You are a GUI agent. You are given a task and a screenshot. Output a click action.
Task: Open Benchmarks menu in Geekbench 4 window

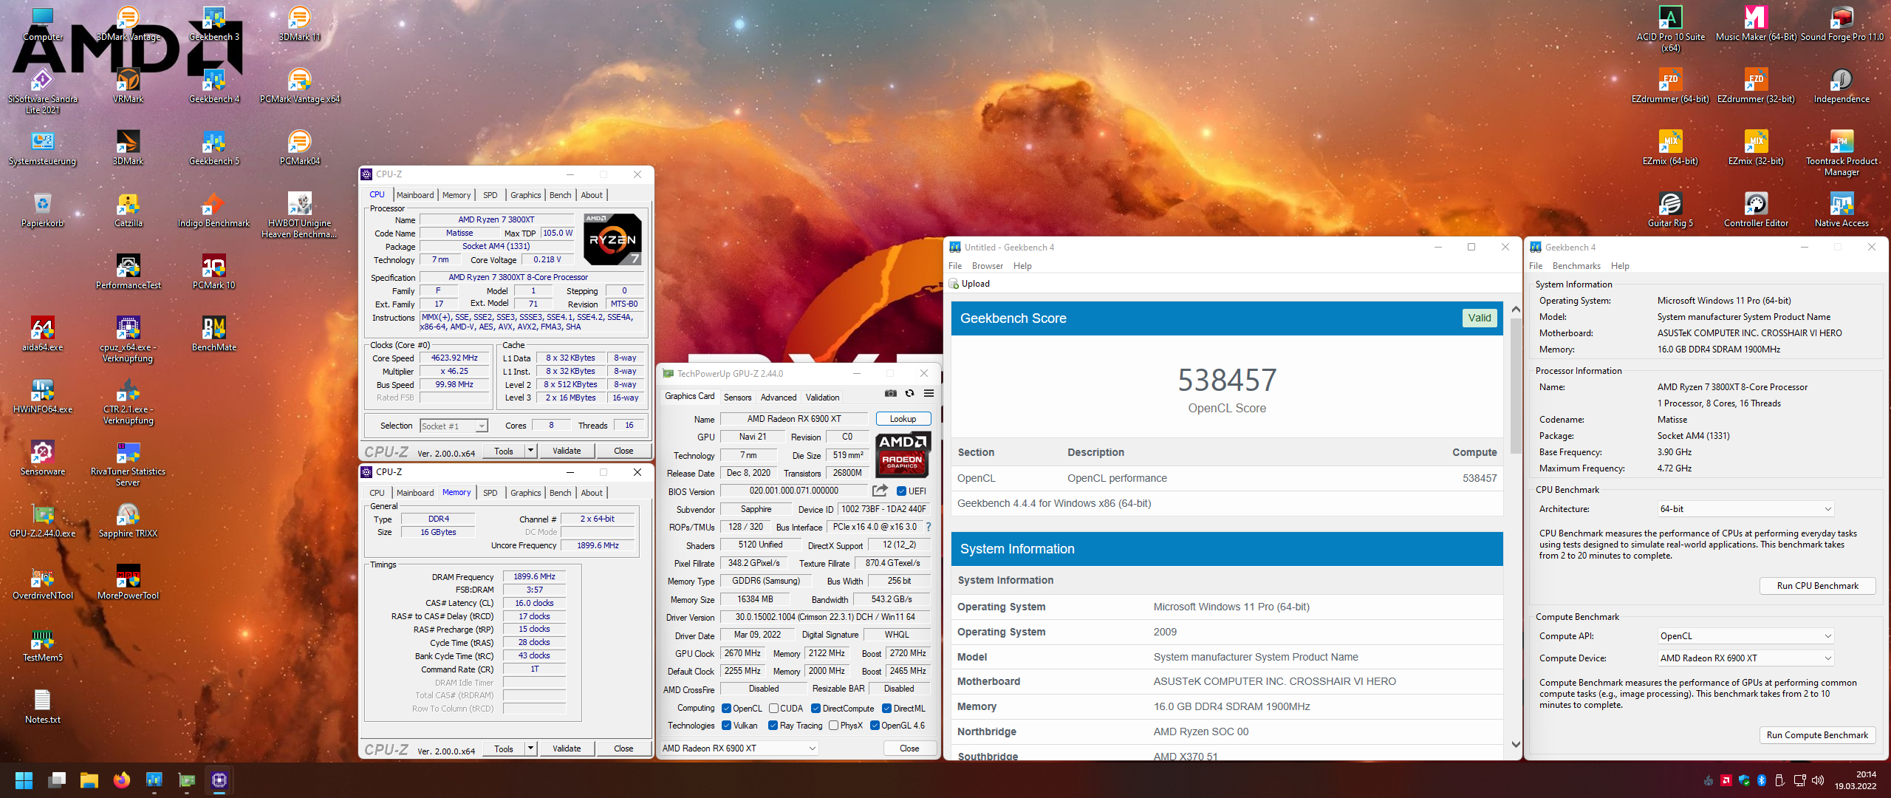[x=1576, y=266]
